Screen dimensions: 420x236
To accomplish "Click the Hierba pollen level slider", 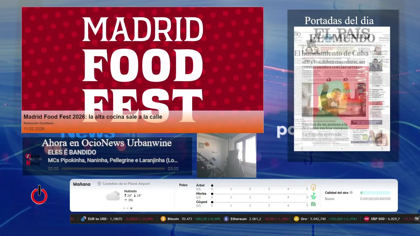I will (x=260, y=194).
